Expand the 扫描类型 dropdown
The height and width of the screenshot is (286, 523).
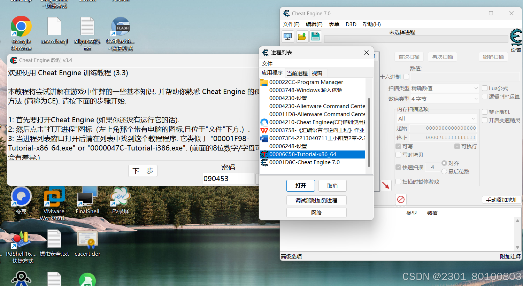(445, 88)
